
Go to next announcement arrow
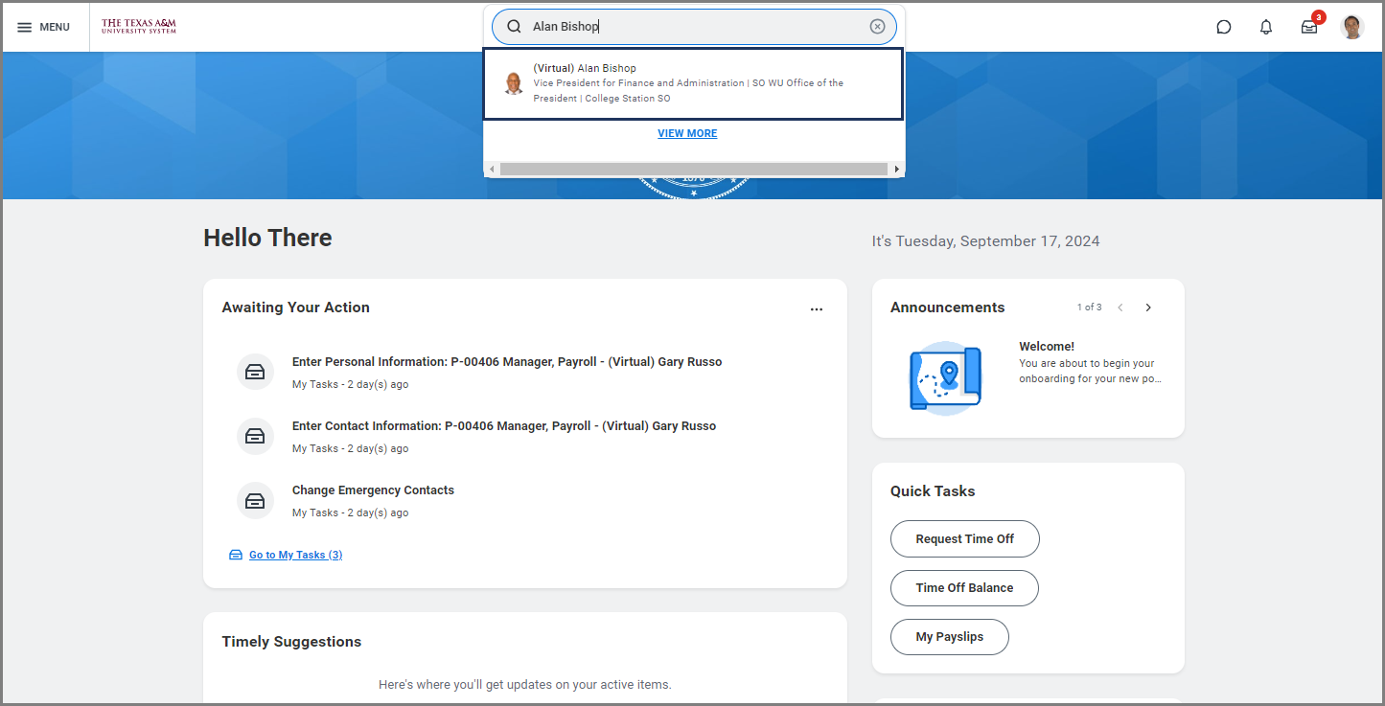(x=1148, y=307)
